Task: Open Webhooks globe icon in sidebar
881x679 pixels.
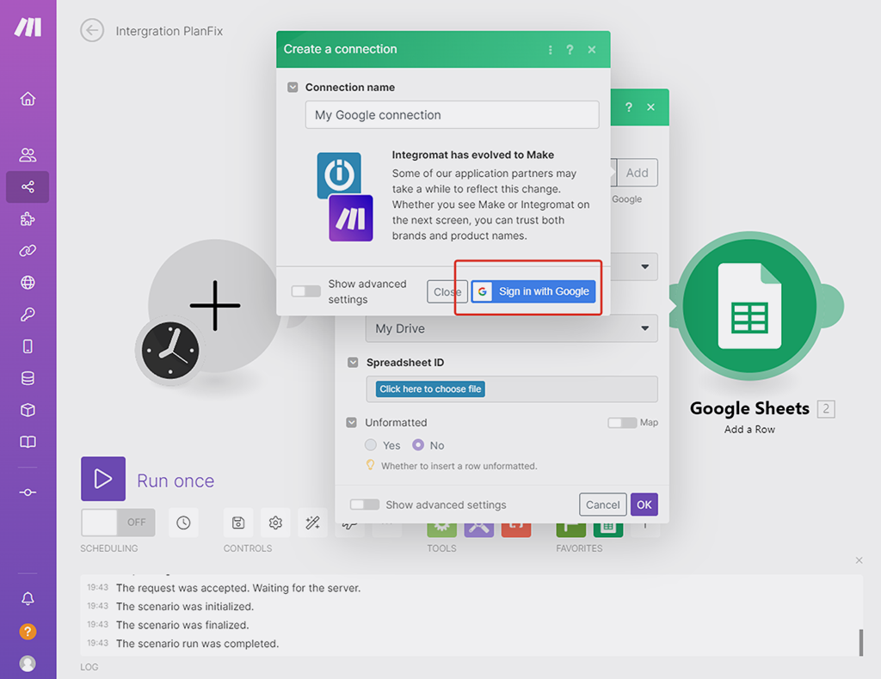Action: coord(28,282)
